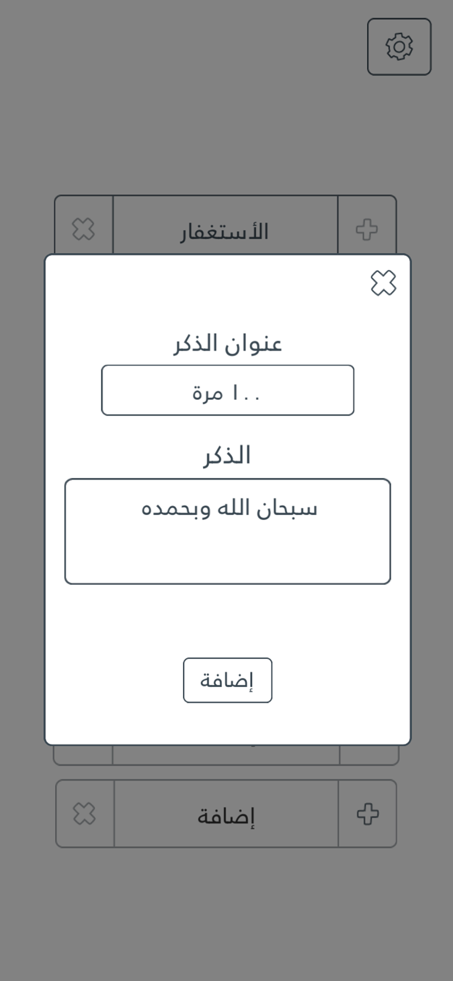Click the عنوان الذكر field label
Viewport: 453px width, 981px height.
tap(227, 344)
